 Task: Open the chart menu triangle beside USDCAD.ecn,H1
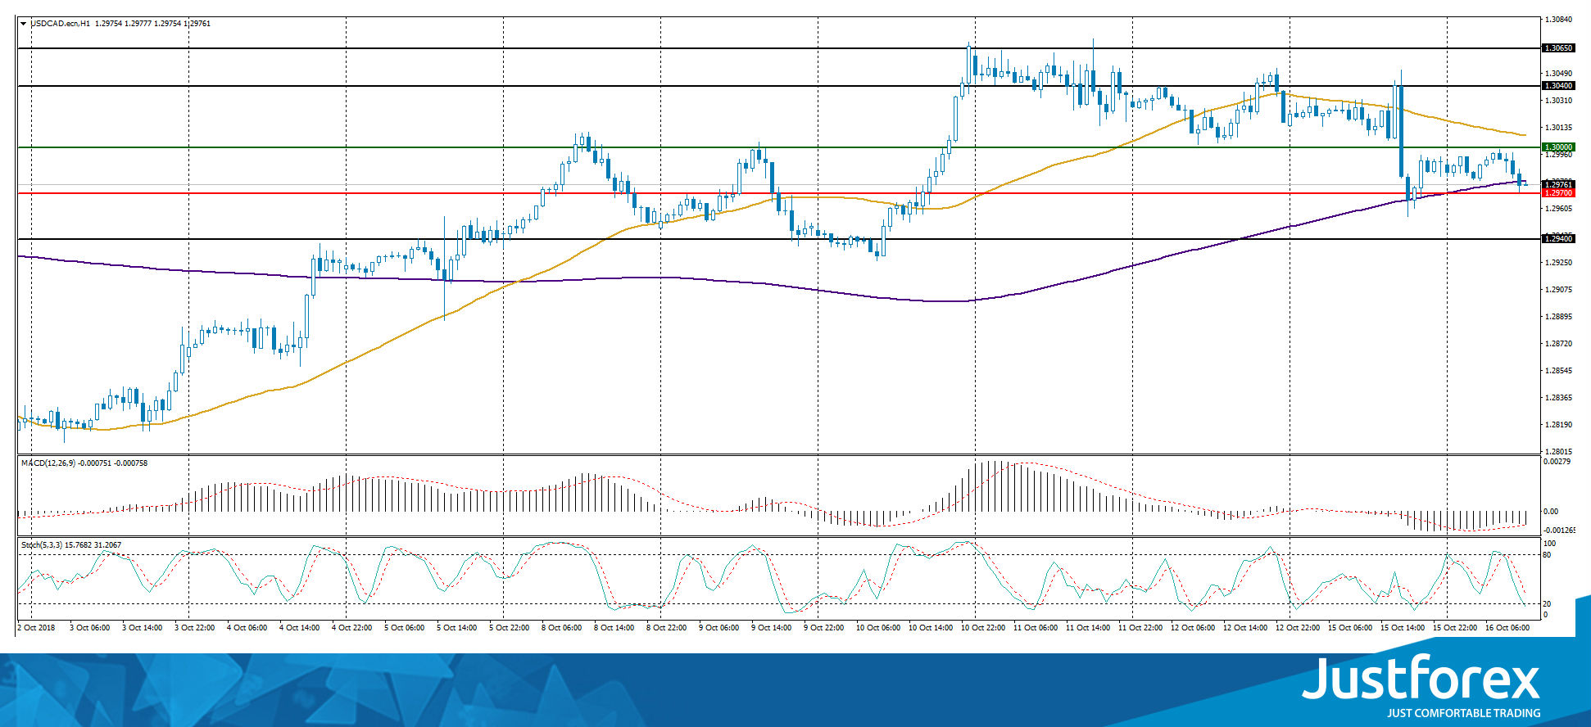(x=24, y=24)
